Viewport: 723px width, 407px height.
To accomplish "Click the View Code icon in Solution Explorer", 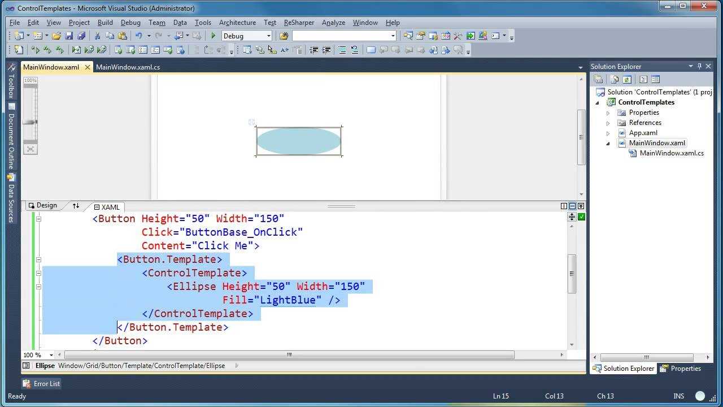I will point(643,79).
